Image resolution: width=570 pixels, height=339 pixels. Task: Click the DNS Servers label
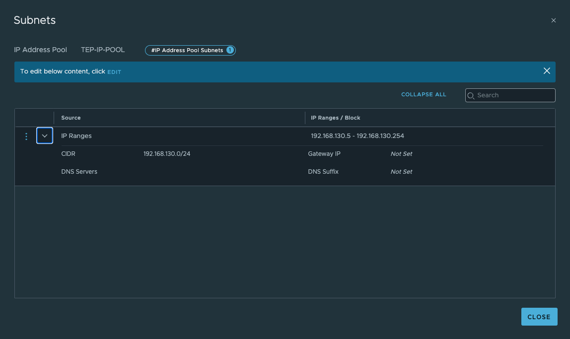click(79, 172)
